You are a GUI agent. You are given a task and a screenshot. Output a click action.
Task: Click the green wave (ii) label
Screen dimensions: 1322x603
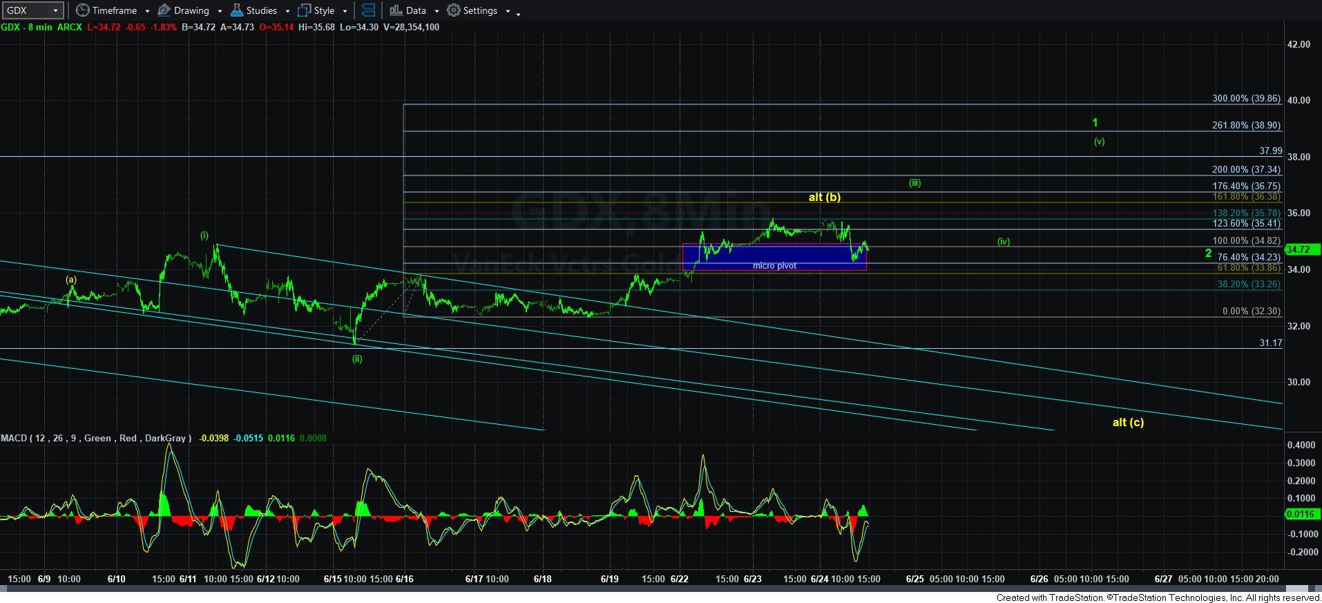pyautogui.click(x=357, y=359)
